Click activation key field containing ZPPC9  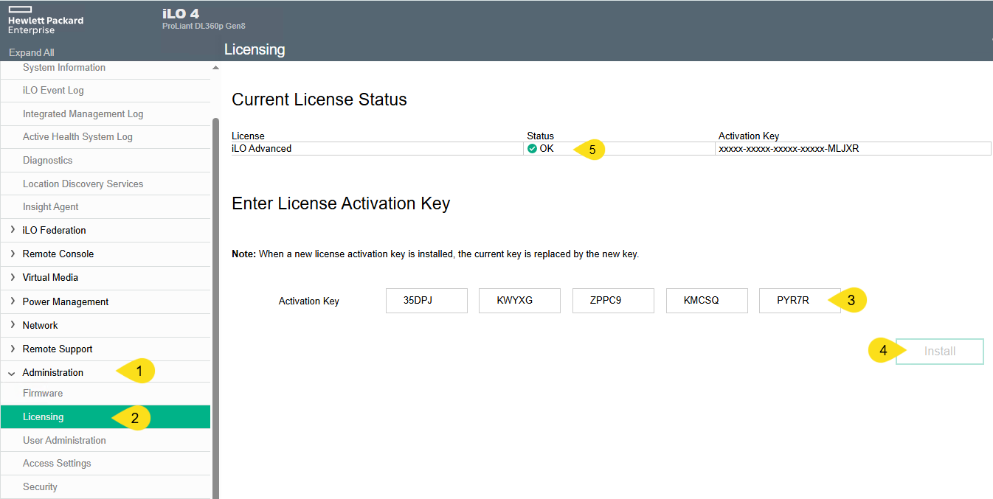click(613, 301)
